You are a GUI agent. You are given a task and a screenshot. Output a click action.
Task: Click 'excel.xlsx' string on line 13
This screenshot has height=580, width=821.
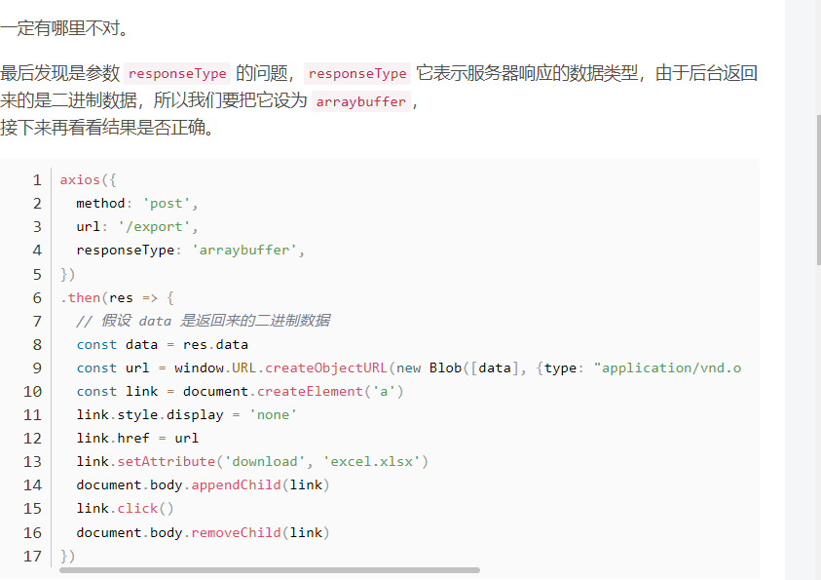click(x=372, y=462)
